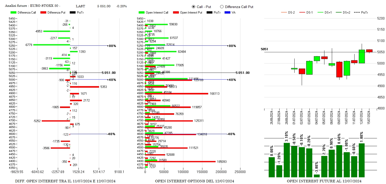Image resolution: width=386 pixels, height=184 pixels.
Task: Click the blue 'VA' legend swatch
Action: [x=227, y=12]
